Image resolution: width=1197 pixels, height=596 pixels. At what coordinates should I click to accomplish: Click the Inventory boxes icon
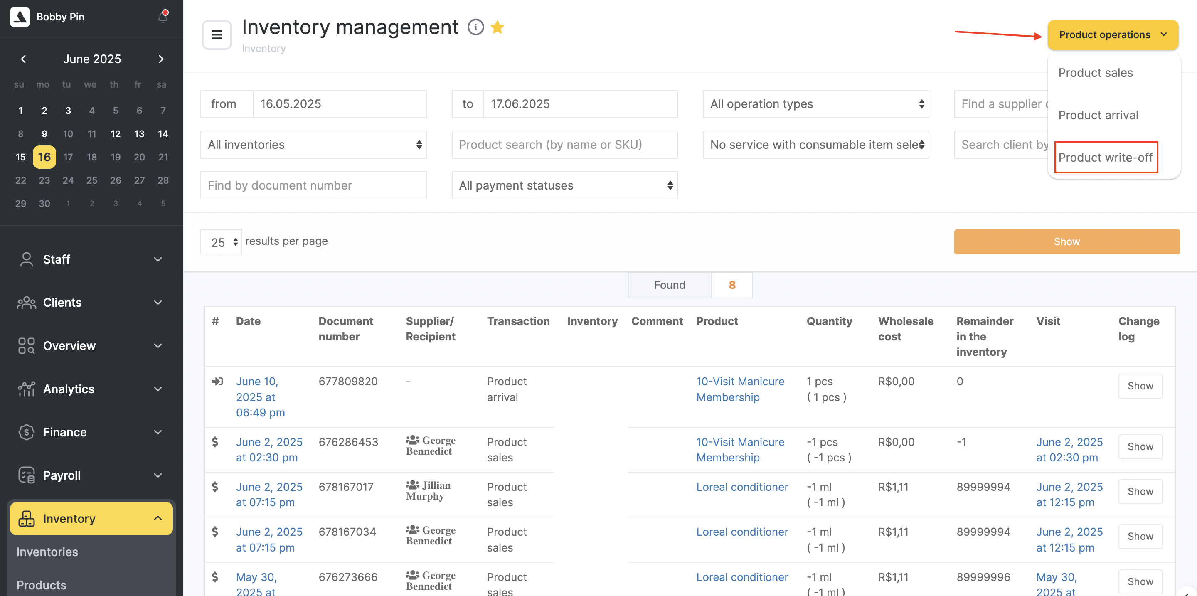tap(27, 518)
